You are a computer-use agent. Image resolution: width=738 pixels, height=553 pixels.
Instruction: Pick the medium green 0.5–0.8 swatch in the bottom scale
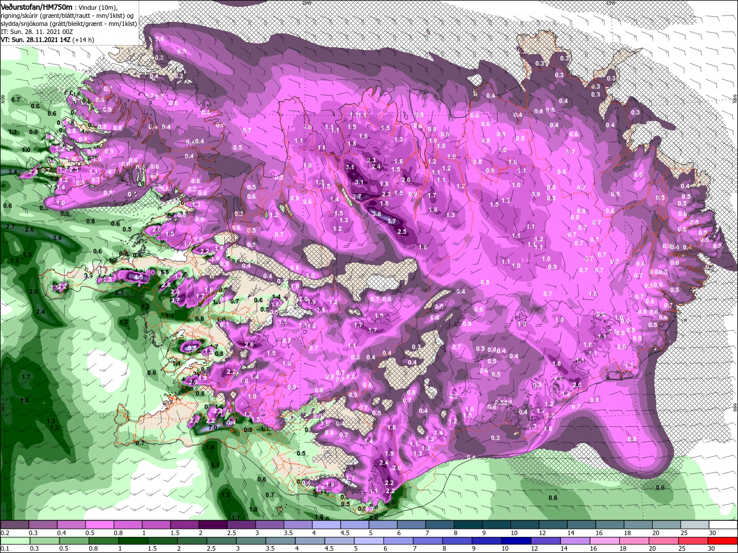74,541
